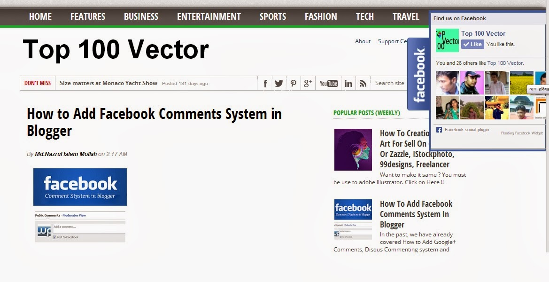549x282 pixels.
Task: Open the TRAVEL menu
Action: pos(406,16)
